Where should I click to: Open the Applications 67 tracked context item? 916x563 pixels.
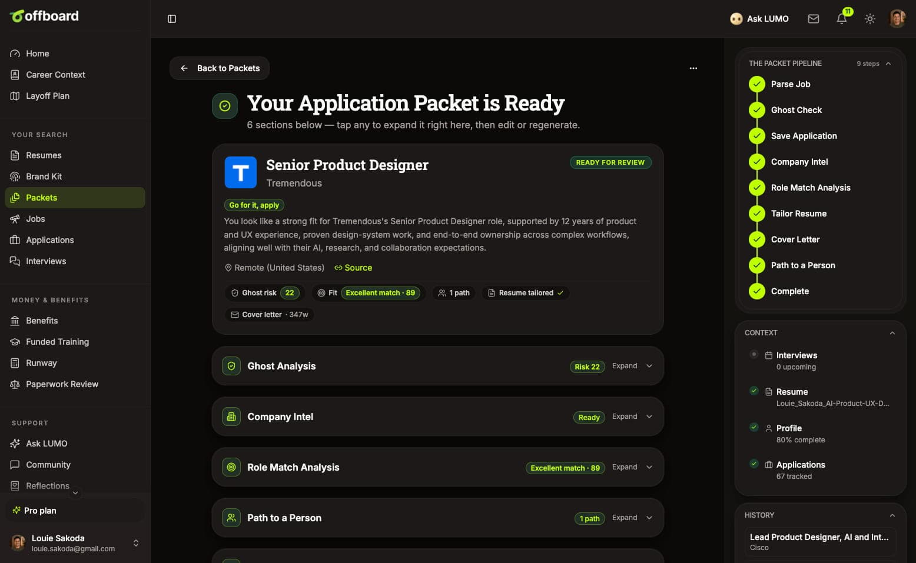pos(820,470)
